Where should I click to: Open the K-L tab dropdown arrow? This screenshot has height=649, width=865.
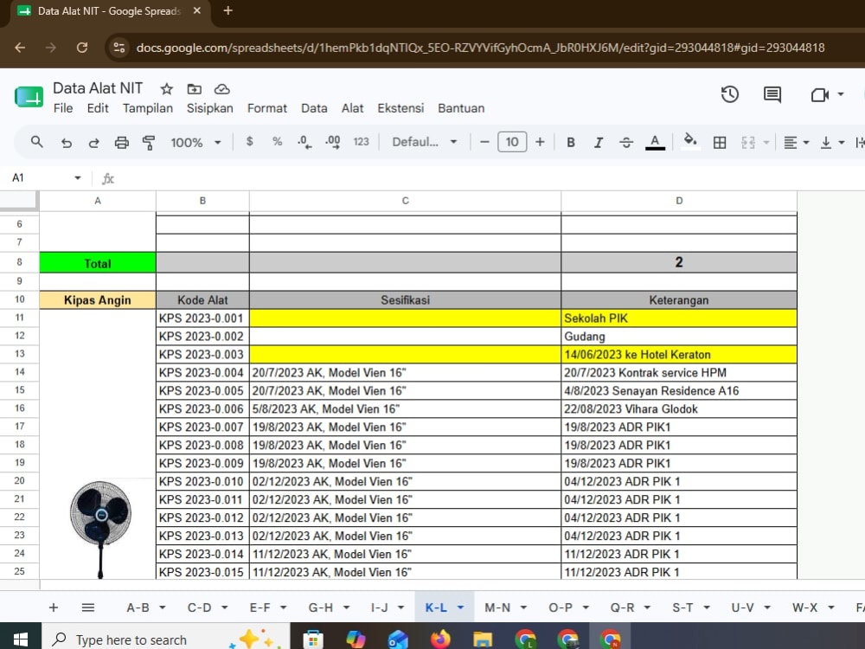coord(461,607)
